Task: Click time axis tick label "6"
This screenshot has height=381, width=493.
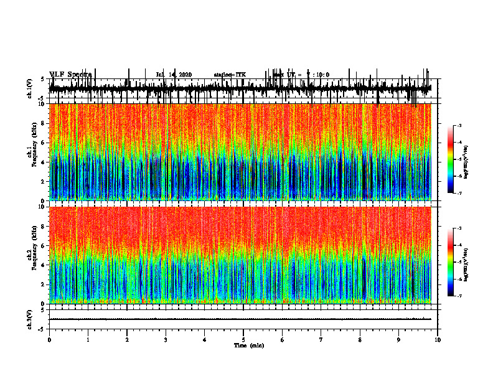Action: 283,340
